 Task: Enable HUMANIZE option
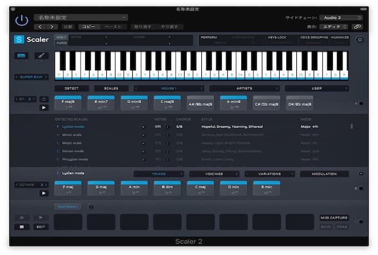(340, 38)
